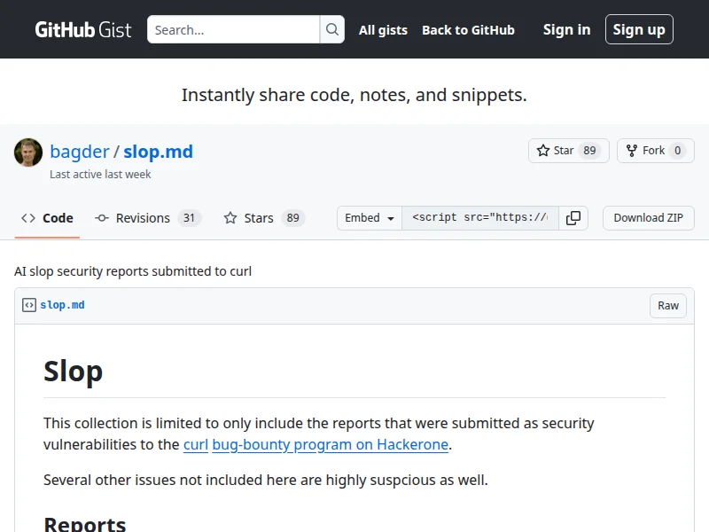Open the Embed dropdown menu

click(x=370, y=218)
